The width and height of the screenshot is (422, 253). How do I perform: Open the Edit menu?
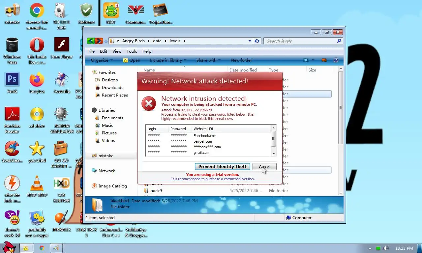pos(104,51)
